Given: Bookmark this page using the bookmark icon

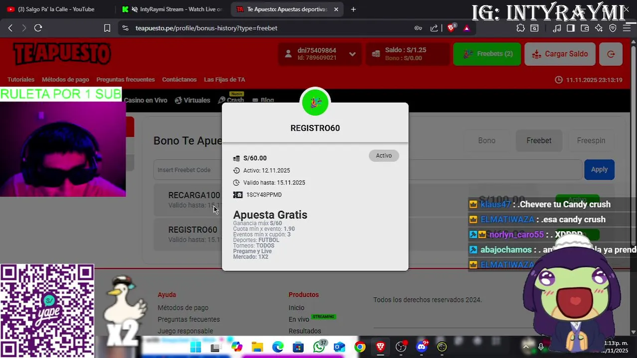Looking at the screenshot, I should coord(107,28).
